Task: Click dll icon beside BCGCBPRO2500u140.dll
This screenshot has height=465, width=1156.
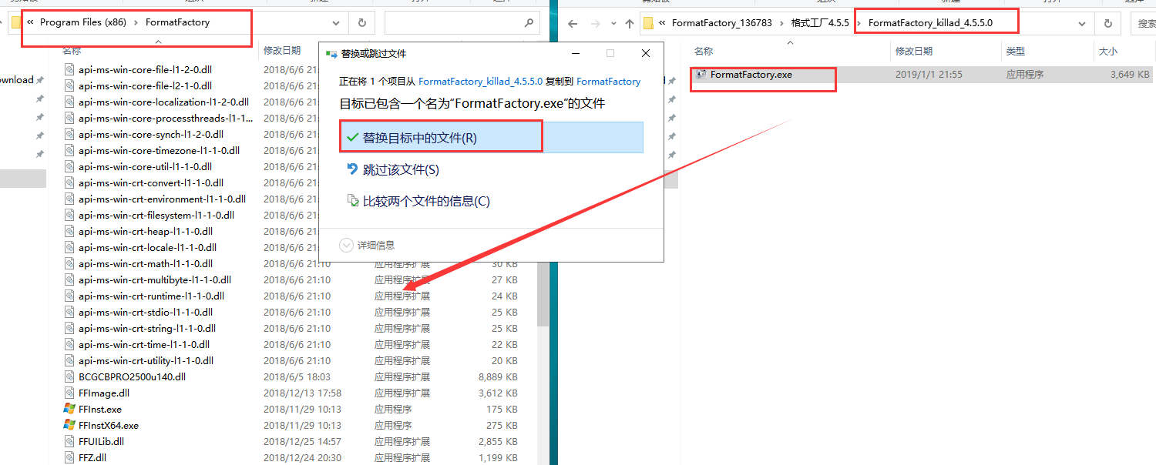Action: [69, 376]
